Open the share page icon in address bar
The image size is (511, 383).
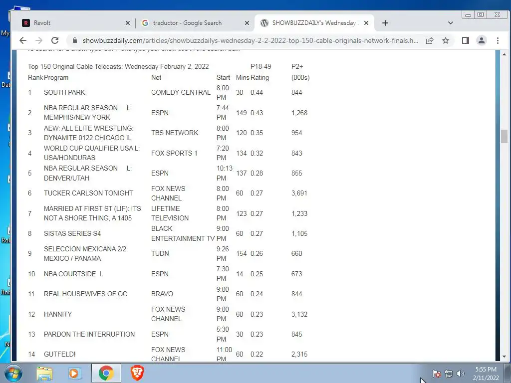click(x=430, y=40)
